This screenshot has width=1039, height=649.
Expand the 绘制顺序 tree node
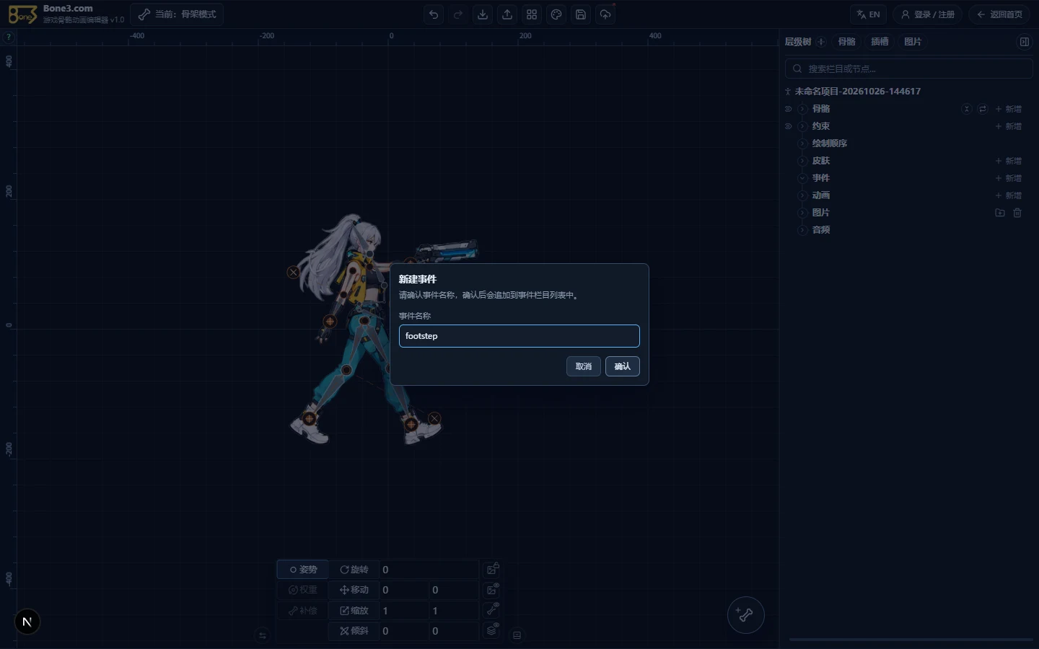click(x=802, y=144)
